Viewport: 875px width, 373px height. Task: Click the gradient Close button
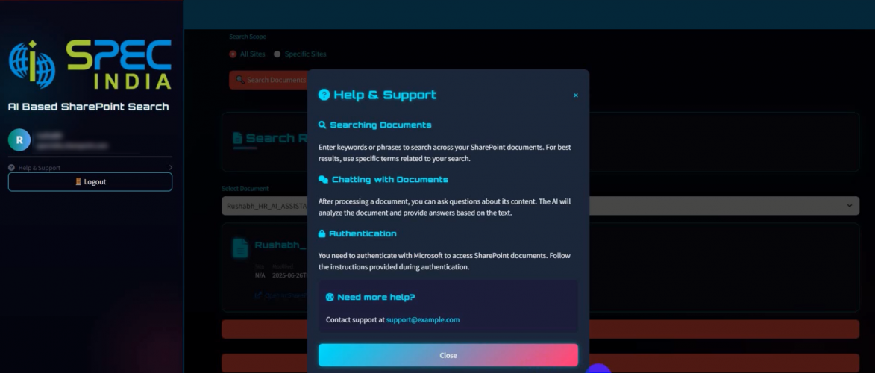448,355
